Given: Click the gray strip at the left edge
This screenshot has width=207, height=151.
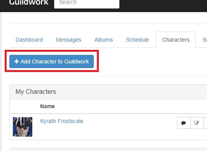Looking at the screenshot, I should 1,81.
